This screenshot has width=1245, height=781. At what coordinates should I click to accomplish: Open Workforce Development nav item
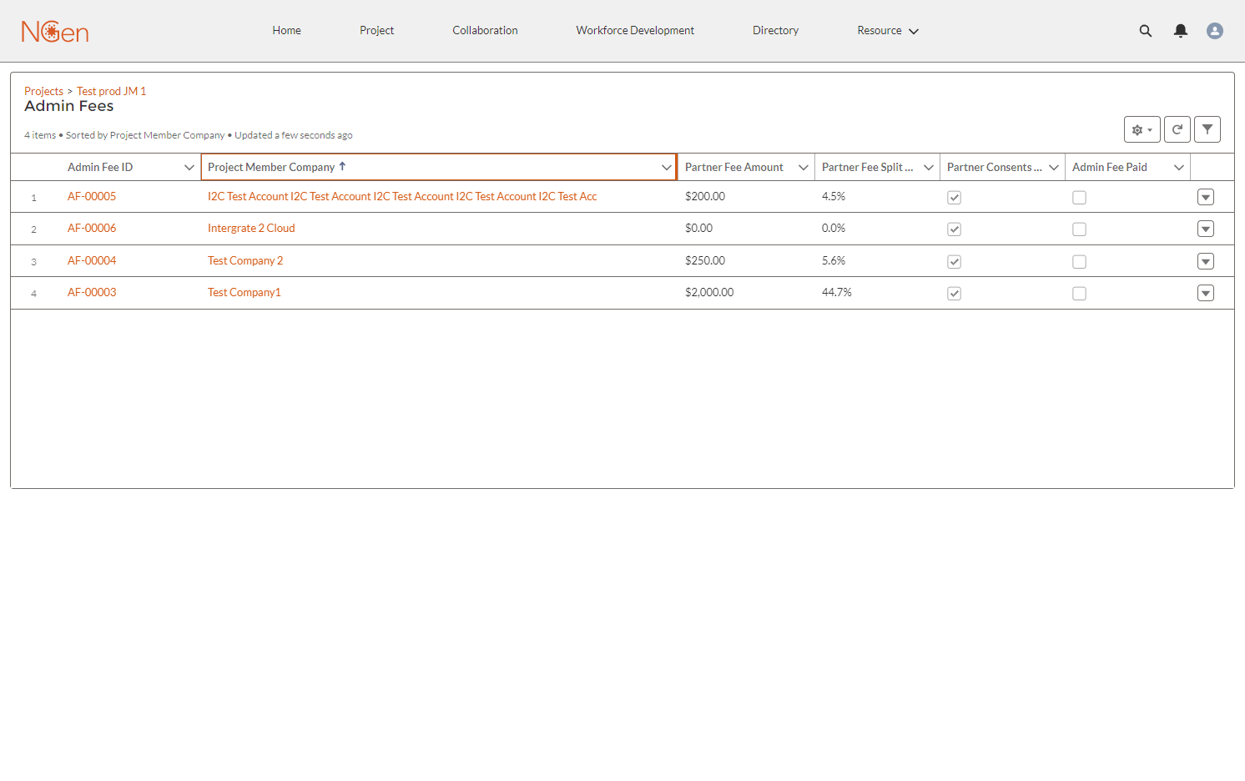635,31
